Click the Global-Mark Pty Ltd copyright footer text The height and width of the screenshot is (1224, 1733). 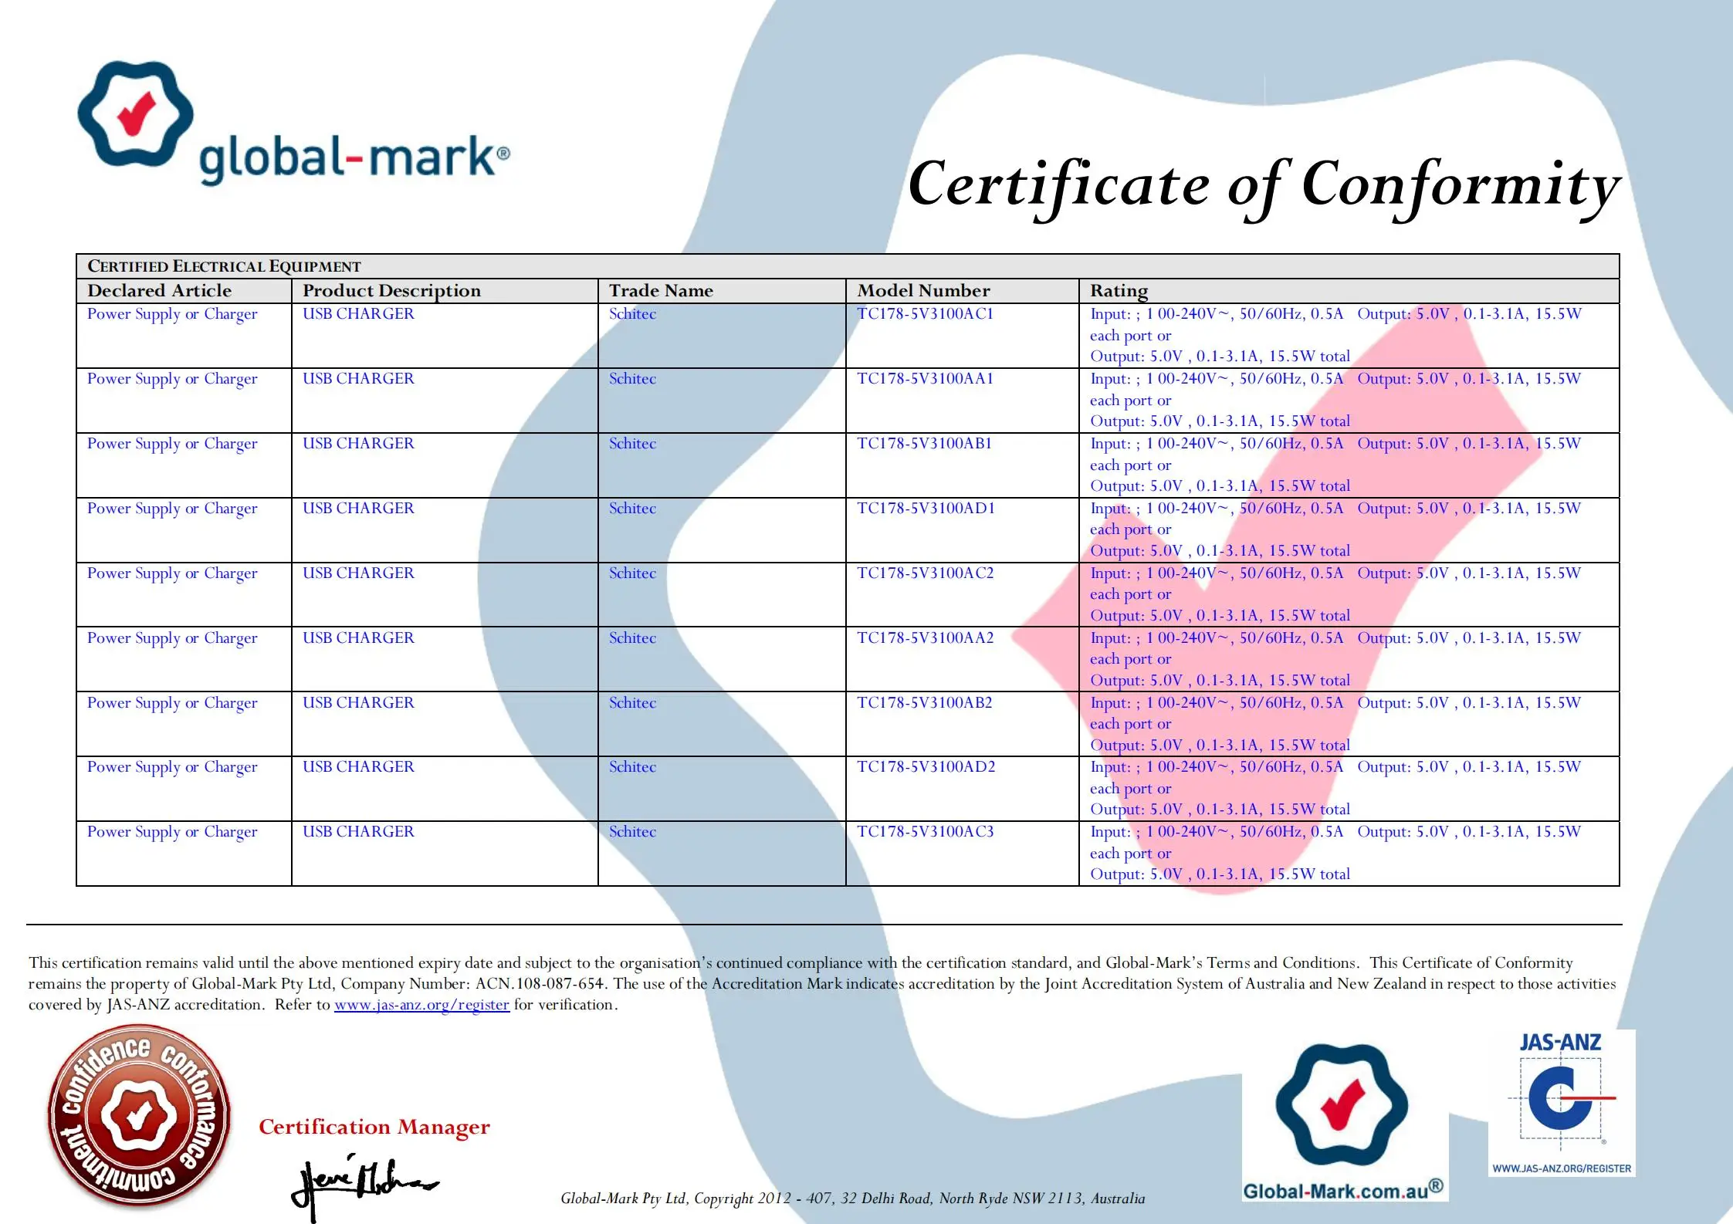pos(852,1199)
